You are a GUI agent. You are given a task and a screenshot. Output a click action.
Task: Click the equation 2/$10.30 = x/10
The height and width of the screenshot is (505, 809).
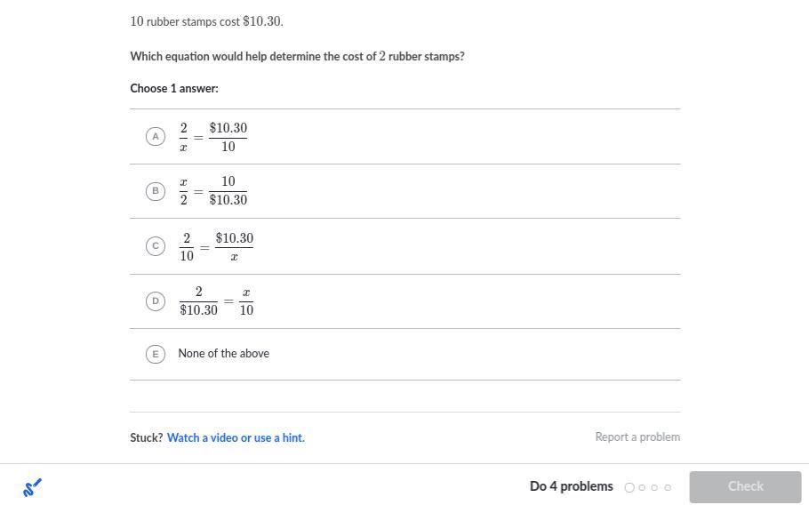click(x=216, y=301)
